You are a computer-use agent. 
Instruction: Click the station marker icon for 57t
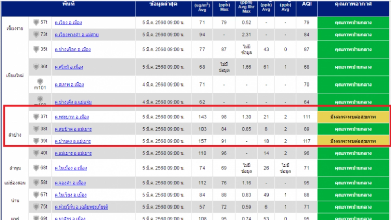point(36,22)
